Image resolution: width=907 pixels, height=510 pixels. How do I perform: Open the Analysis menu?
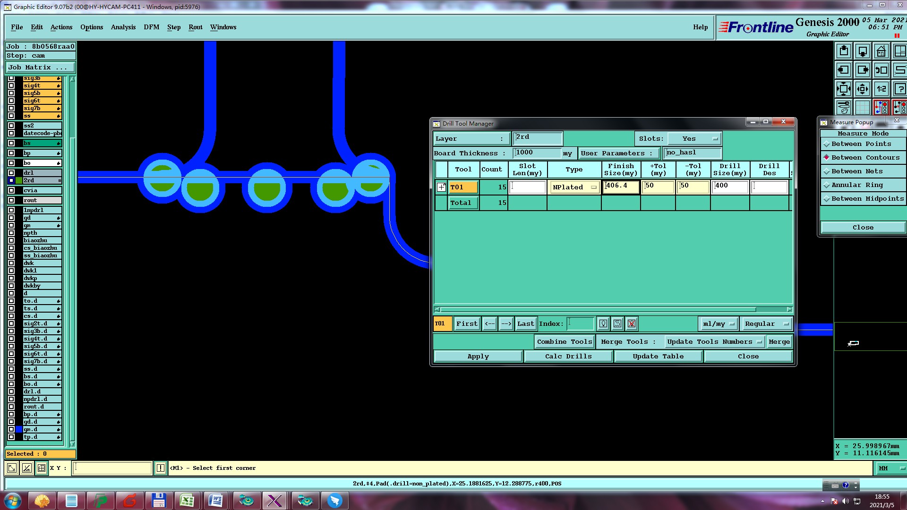[123, 27]
